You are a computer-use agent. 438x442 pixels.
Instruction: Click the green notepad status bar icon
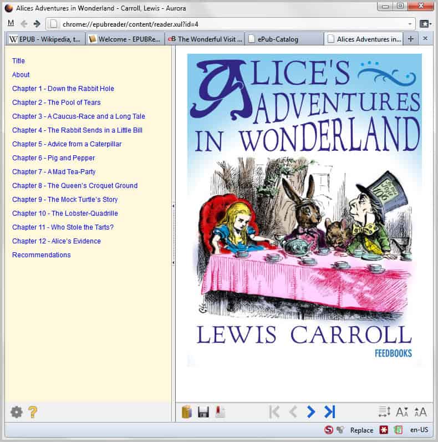point(398,430)
